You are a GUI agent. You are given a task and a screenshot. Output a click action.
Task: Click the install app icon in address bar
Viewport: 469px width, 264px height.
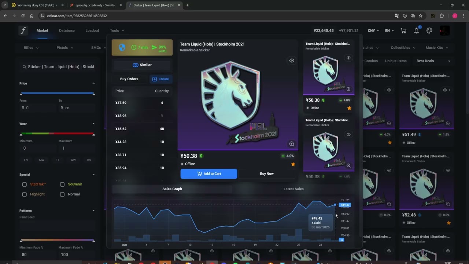point(405,16)
